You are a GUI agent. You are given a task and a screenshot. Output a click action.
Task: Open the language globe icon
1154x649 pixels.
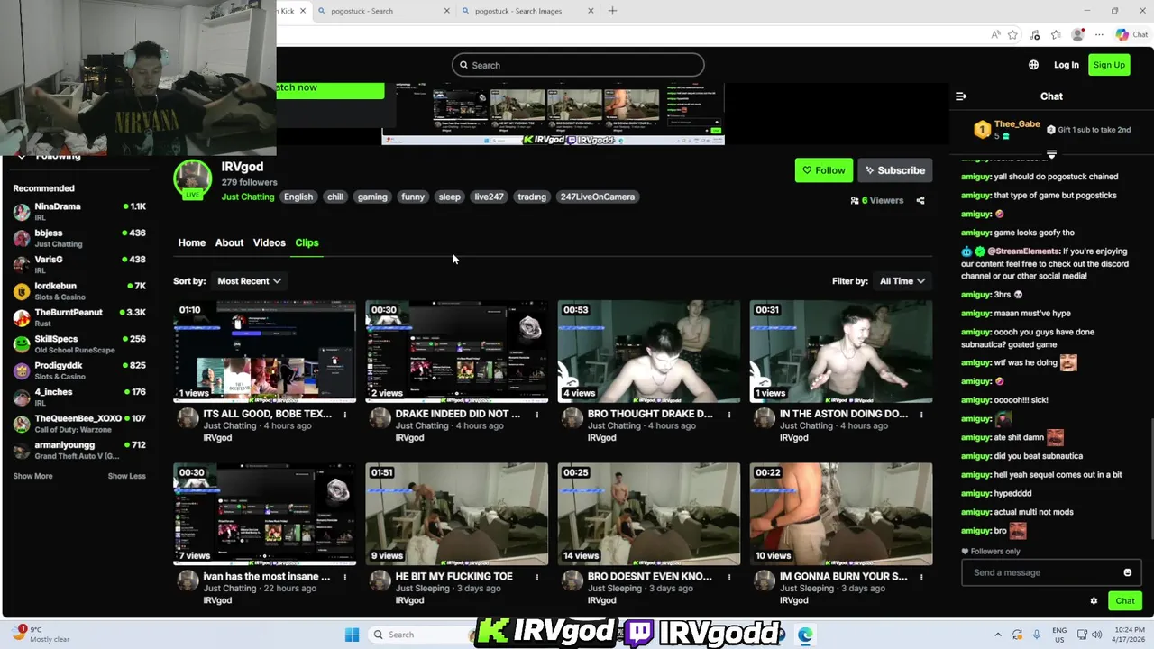pos(1033,65)
